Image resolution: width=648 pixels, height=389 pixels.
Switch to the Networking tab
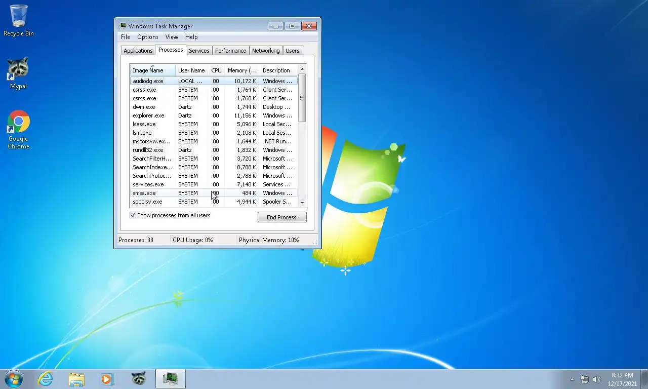[x=266, y=51]
